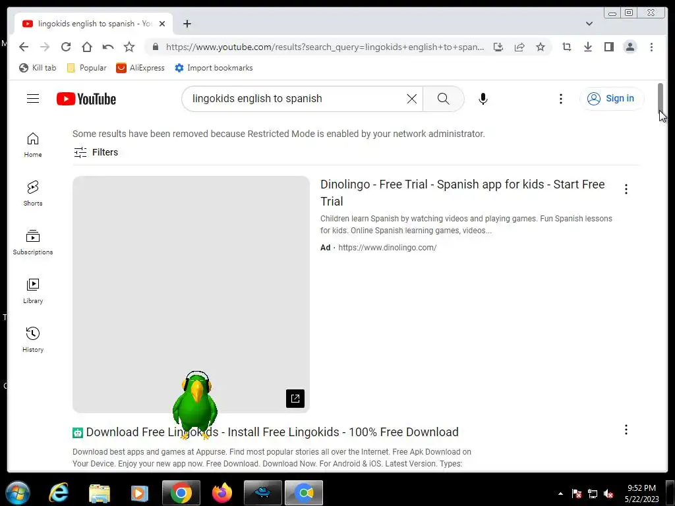Image resolution: width=675 pixels, height=506 pixels.
Task: Show hidden tray icons arrow
Action: click(x=560, y=493)
